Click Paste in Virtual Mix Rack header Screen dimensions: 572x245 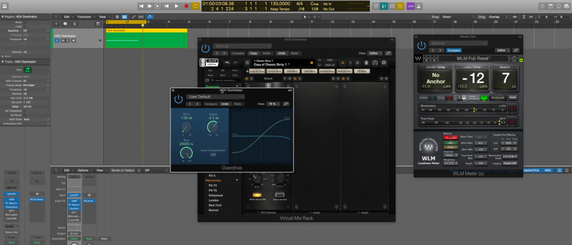click(x=266, y=53)
